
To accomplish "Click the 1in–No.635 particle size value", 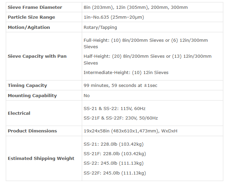I will coord(118,17).
